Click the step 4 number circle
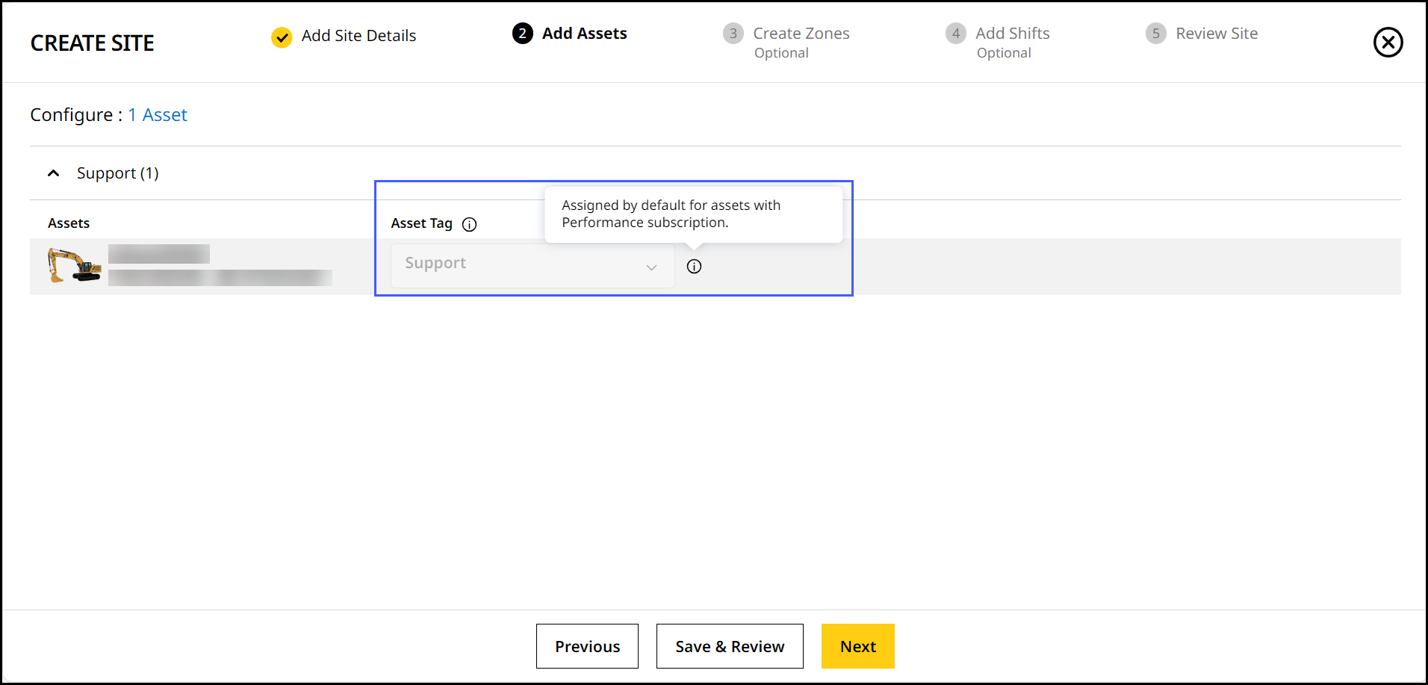The image size is (1428, 685). tap(955, 34)
